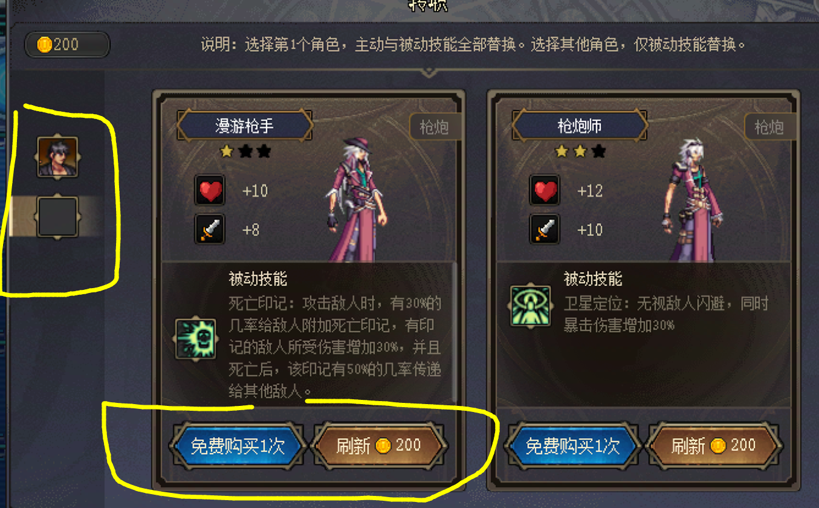
Task: Select the empty character slot in sidebar
Action: [57, 217]
